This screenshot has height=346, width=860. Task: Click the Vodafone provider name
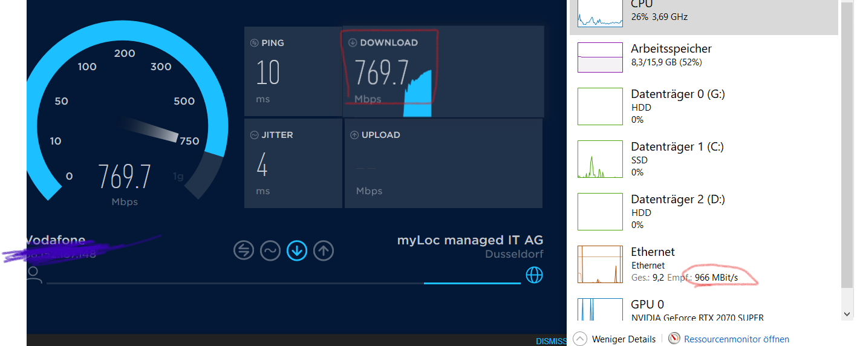tap(56, 240)
